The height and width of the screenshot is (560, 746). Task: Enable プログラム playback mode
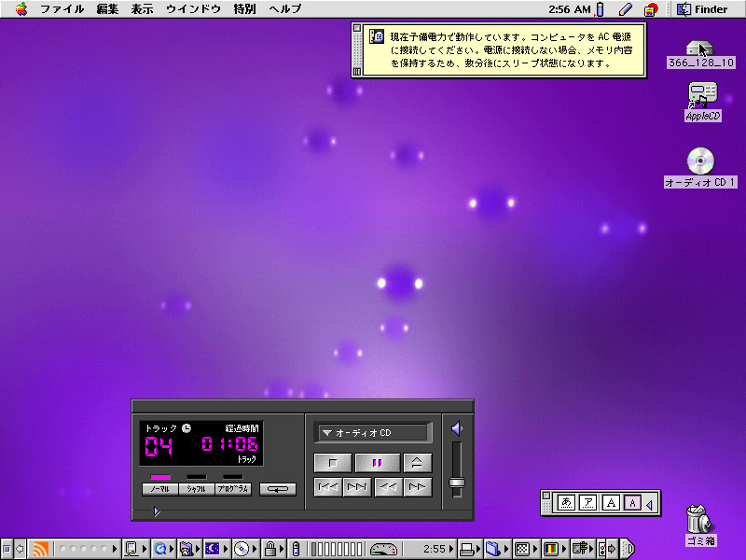point(234,488)
